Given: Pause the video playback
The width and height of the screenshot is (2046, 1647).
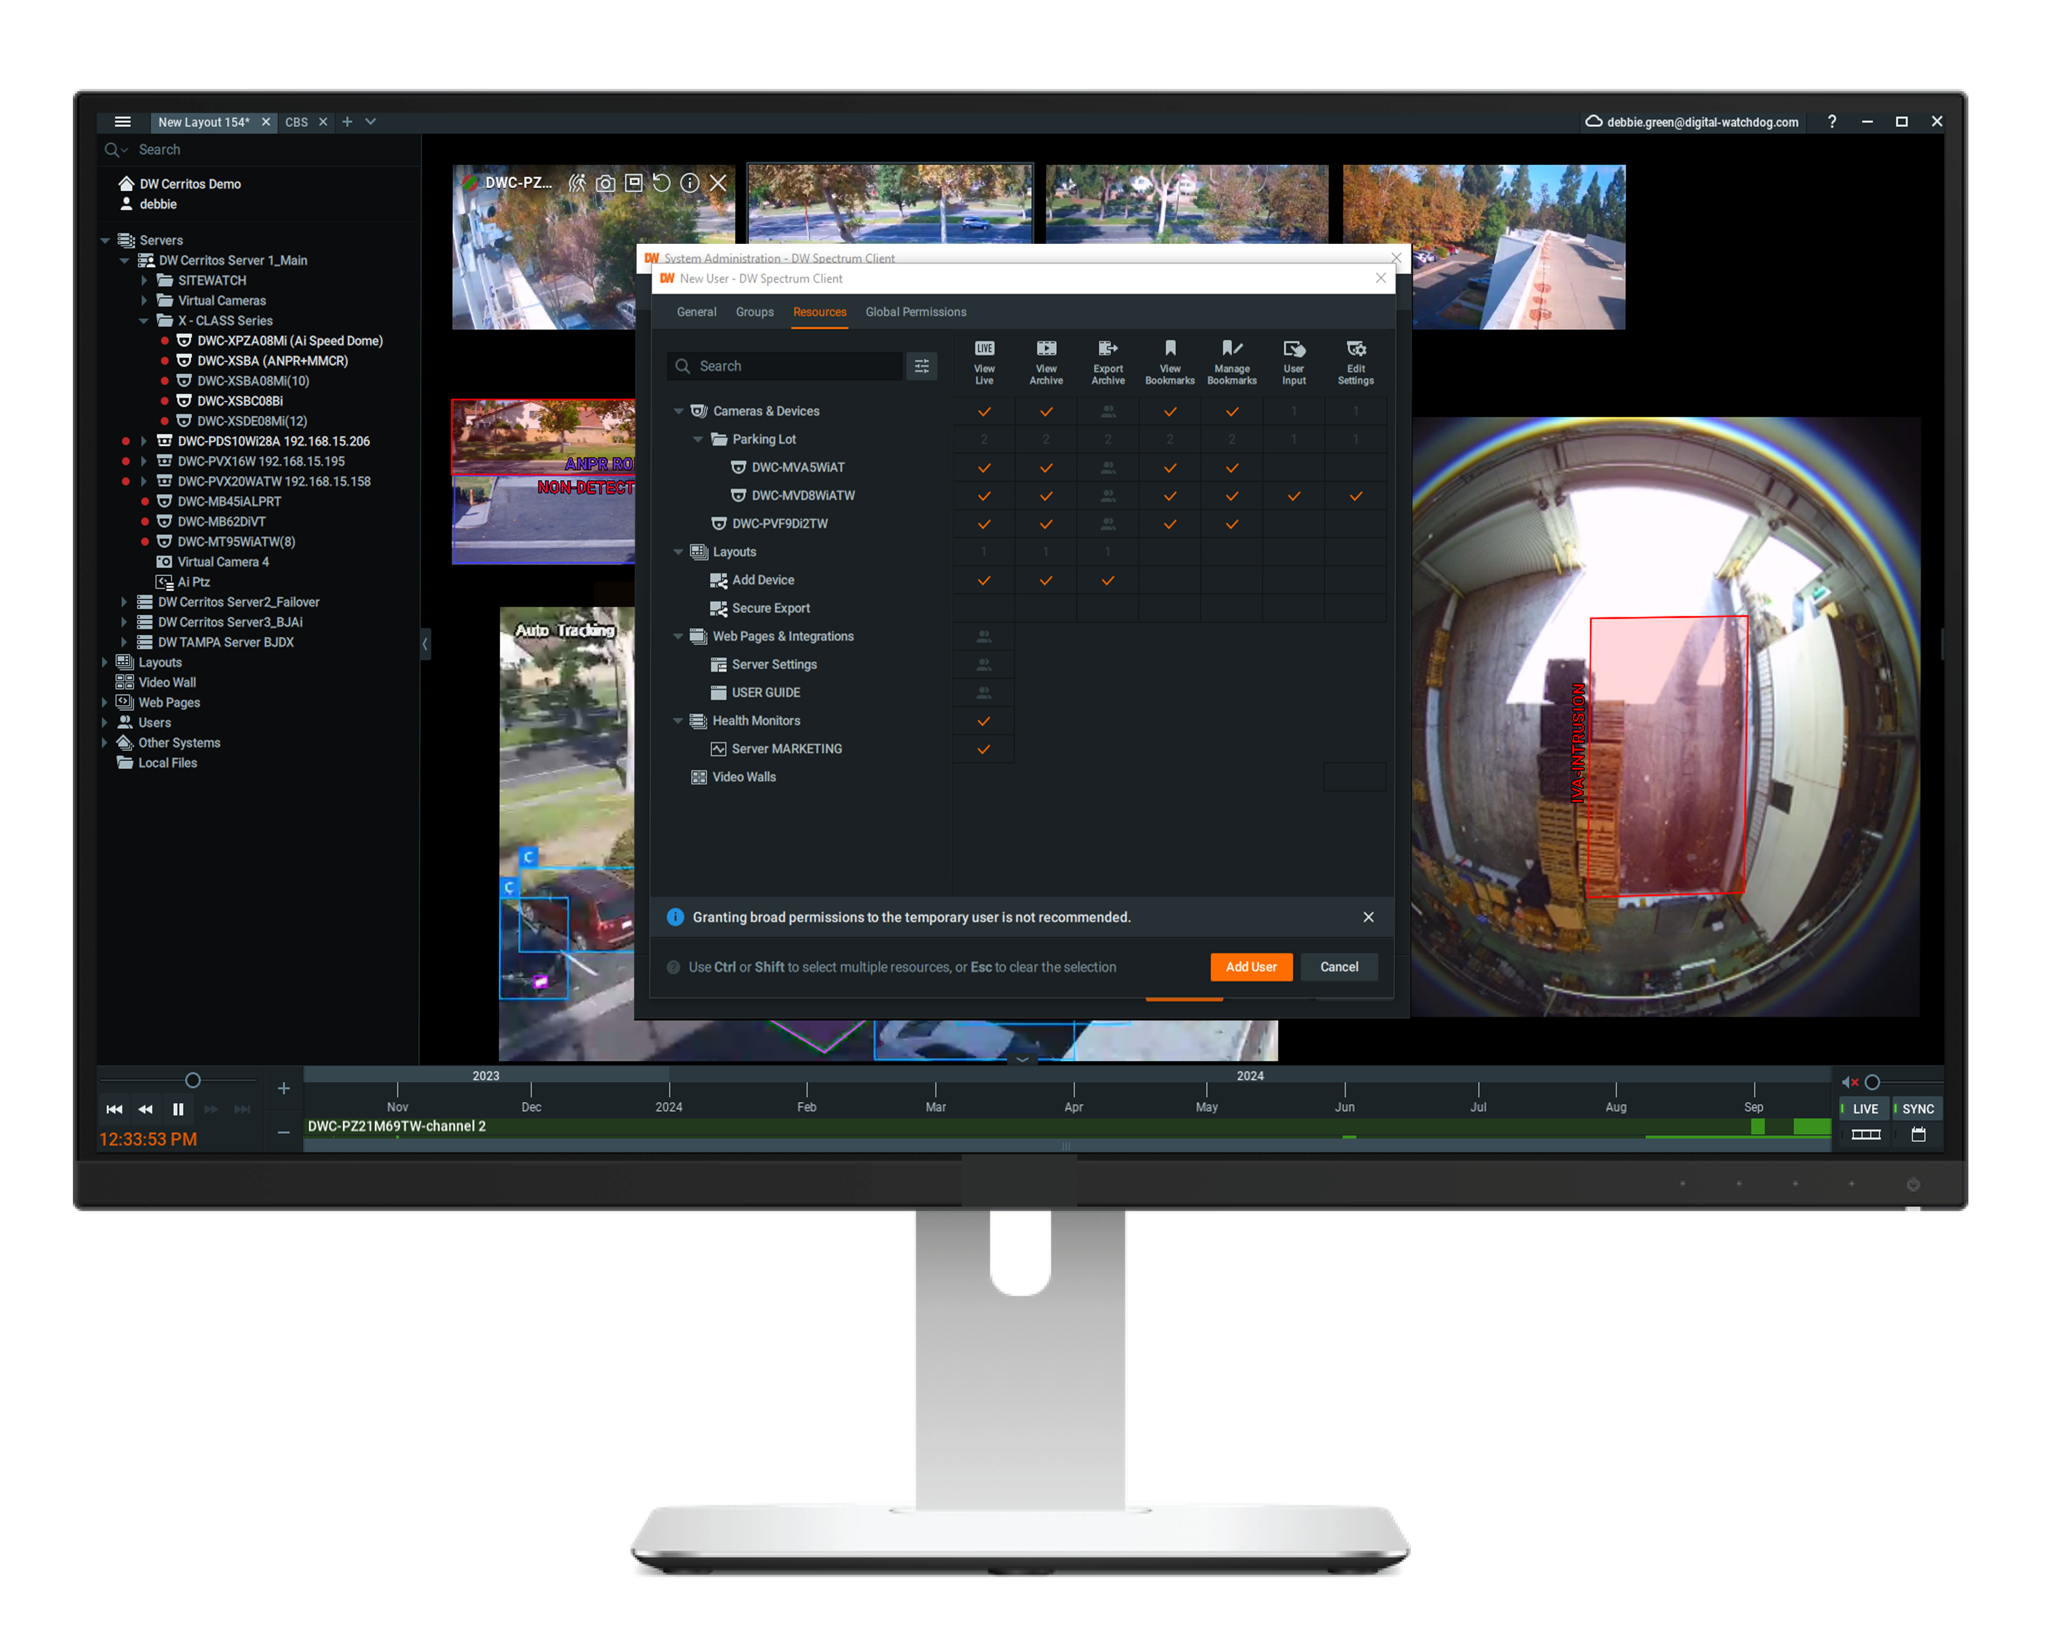Looking at the screenshot, I should click(178, 1109).
